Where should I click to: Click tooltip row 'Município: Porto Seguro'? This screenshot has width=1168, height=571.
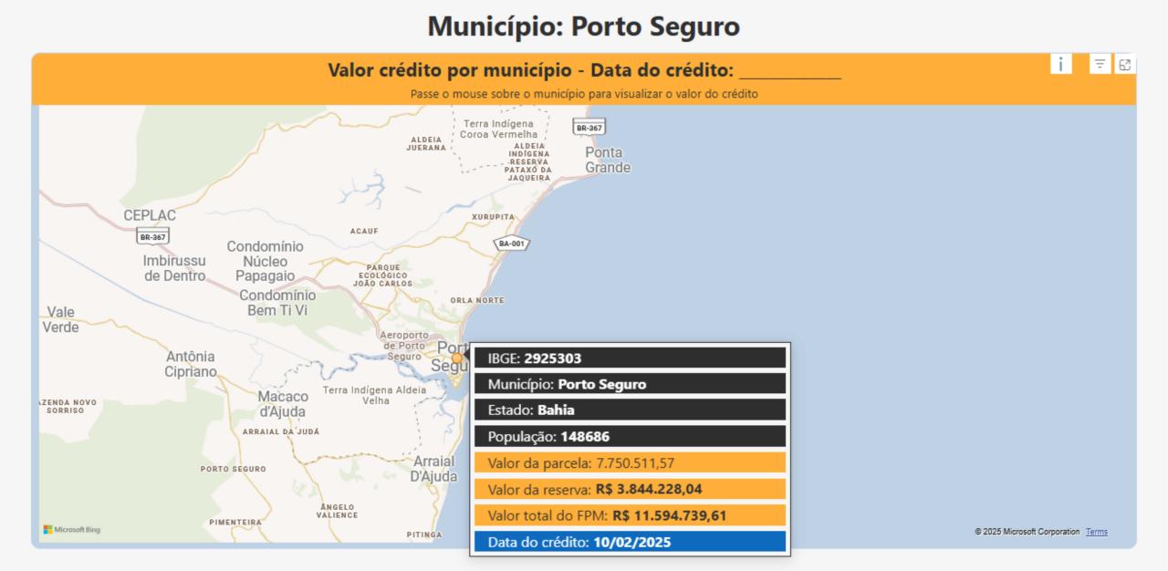[630, 384]
